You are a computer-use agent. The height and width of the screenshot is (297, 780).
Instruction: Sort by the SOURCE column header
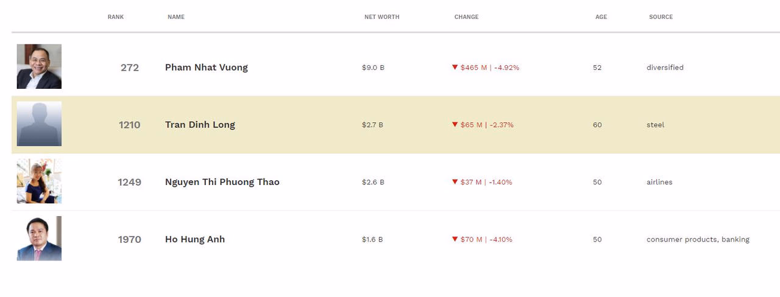coord(661,17)
